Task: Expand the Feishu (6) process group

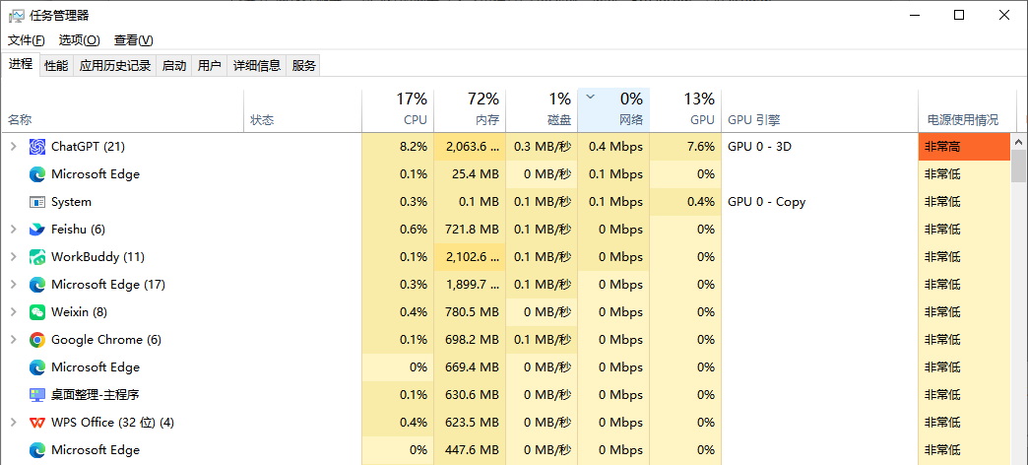Action: pos(13,230)
